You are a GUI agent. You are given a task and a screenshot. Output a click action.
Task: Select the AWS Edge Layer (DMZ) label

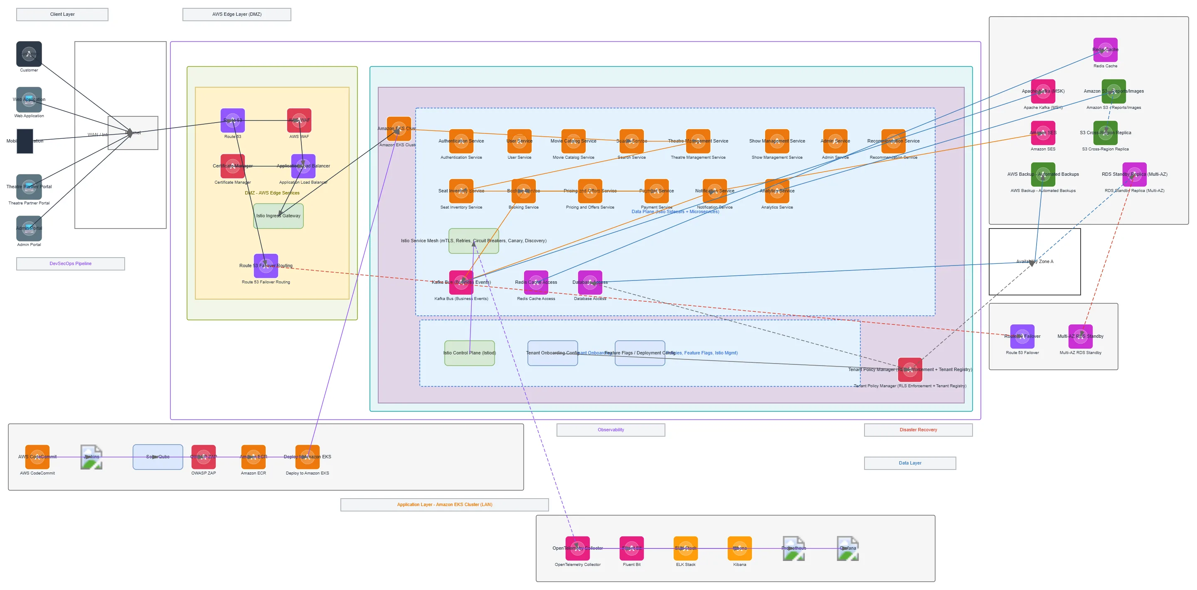236,15
